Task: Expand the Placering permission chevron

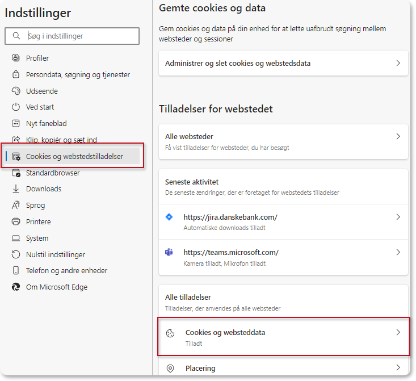Action: click(398, 368)
